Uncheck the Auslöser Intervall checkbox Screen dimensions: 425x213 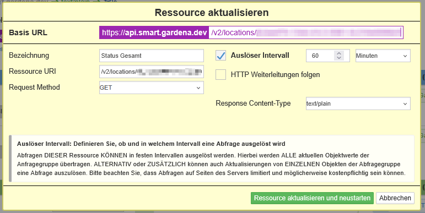(x=220, y=56)
